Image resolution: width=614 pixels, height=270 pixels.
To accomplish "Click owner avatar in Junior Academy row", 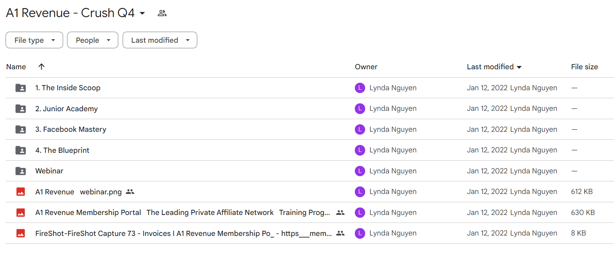I will 360,108.
